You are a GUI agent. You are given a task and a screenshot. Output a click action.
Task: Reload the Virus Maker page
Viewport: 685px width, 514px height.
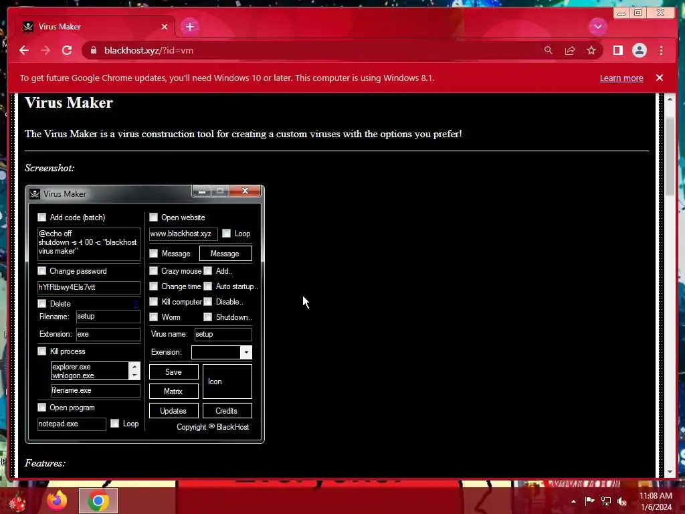pyautogui.click(x=67, y=50)
